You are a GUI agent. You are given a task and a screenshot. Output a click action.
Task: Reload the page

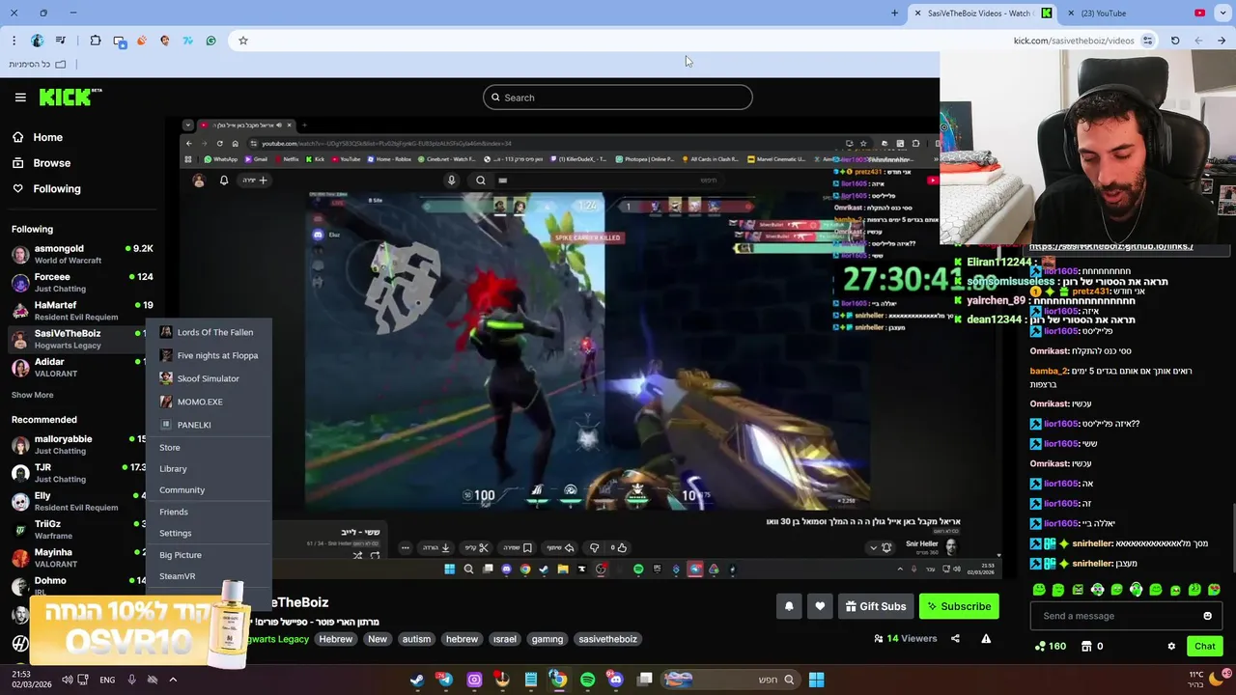pos(1175,41)
